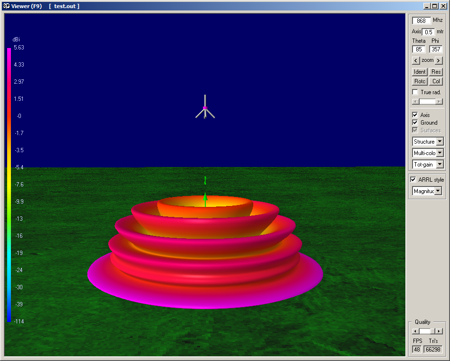Screen dimensions: 450x361
Task: Disable the ARRL style checkbox
Action: click(413, 179)
